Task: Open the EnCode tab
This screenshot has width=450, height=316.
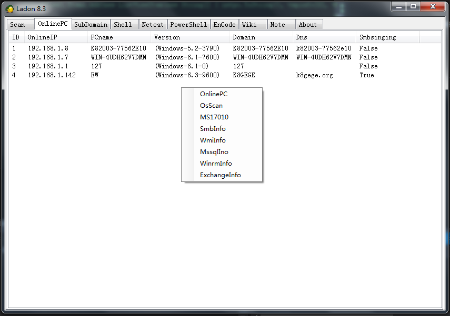Action: [x=224, y=25]
